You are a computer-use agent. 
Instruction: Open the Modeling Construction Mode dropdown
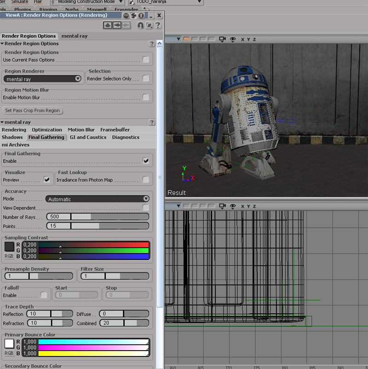pos(87,2)
